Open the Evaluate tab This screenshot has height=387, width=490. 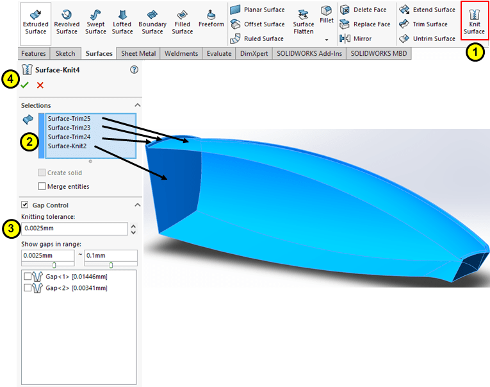(218, 54)
